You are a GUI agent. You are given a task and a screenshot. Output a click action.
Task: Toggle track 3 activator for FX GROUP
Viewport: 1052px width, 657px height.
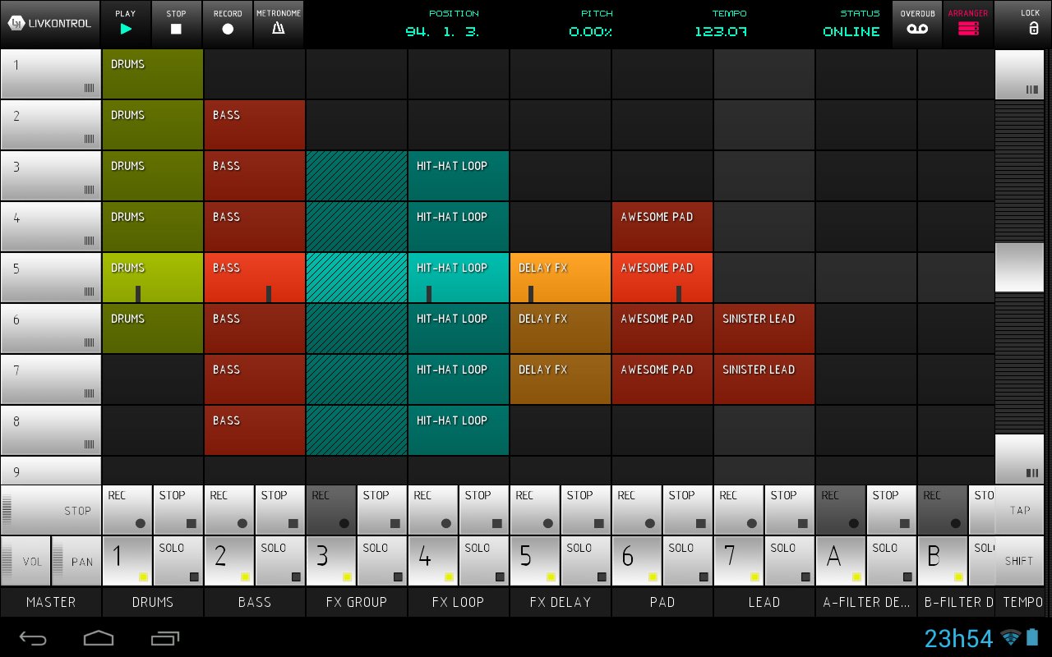pyautogui.click(x=331, y=561)
